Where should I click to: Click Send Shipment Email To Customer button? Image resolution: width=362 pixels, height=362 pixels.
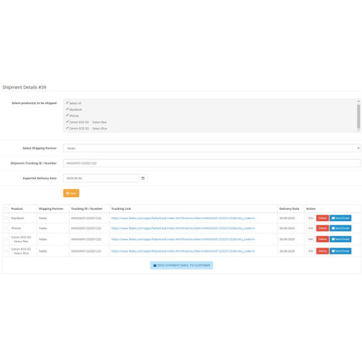click(181, 265)
